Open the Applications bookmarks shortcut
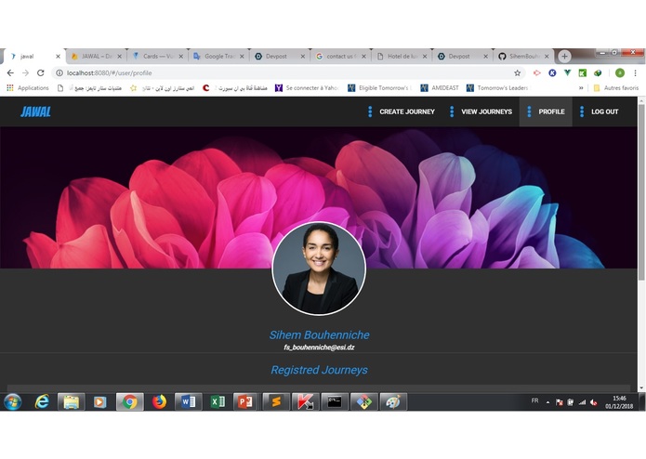The width and height of the screenshot is (646, 459). click(28, 87)
